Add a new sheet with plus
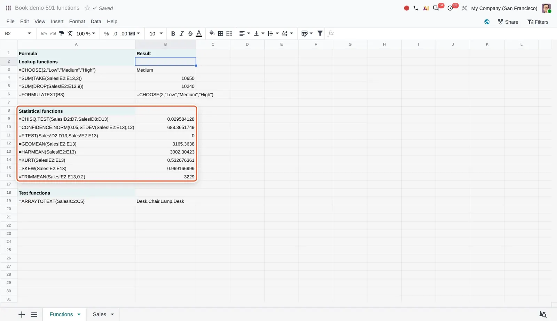The image size is (557, 321). [22, 315]
